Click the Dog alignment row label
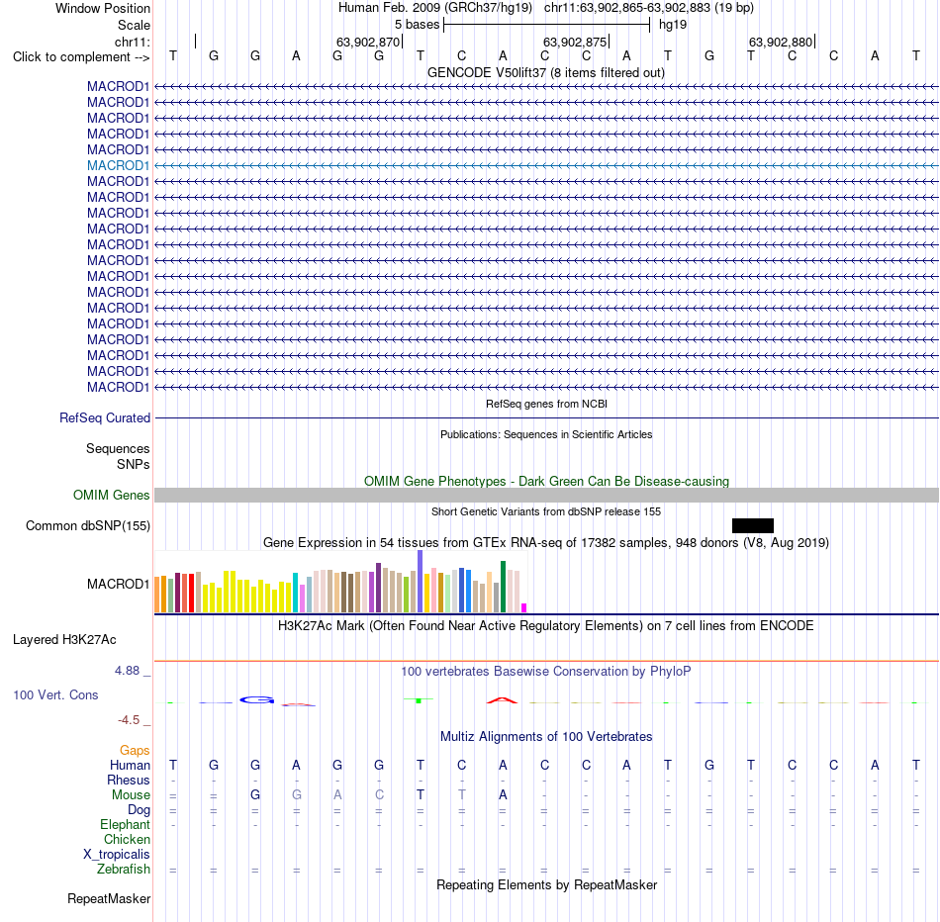The width and height of the screenshot is (940, 922). point(139,810)
